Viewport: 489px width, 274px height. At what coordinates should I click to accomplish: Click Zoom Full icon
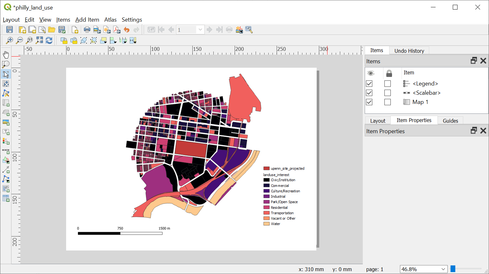click(39, 40)
